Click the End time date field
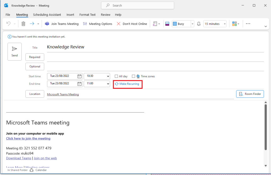The width and height of the screenshot is (271, 175). click(x=62, y=84)
